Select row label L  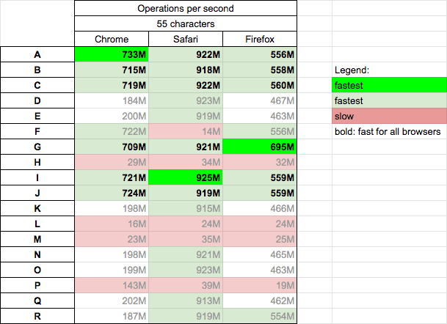click(37, 224)
